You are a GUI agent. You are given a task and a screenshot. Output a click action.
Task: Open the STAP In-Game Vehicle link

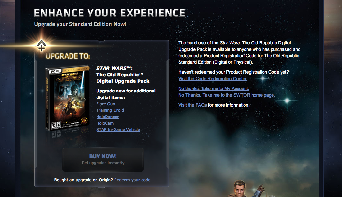coord(118,130)
